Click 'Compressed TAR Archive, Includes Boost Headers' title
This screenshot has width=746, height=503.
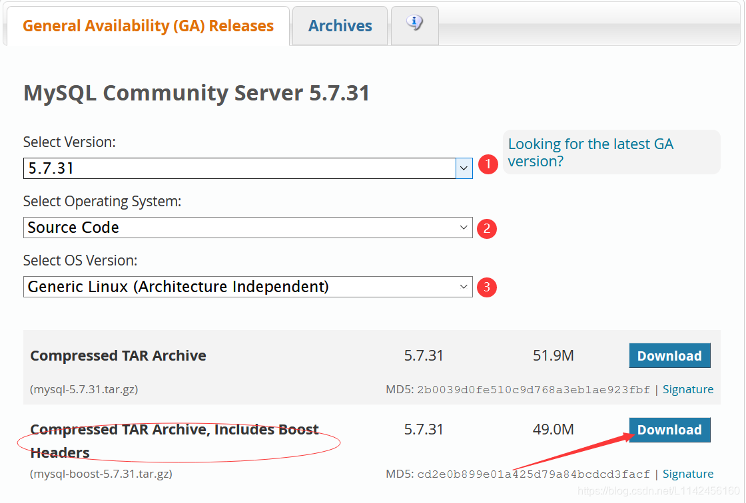click(174, 440)
